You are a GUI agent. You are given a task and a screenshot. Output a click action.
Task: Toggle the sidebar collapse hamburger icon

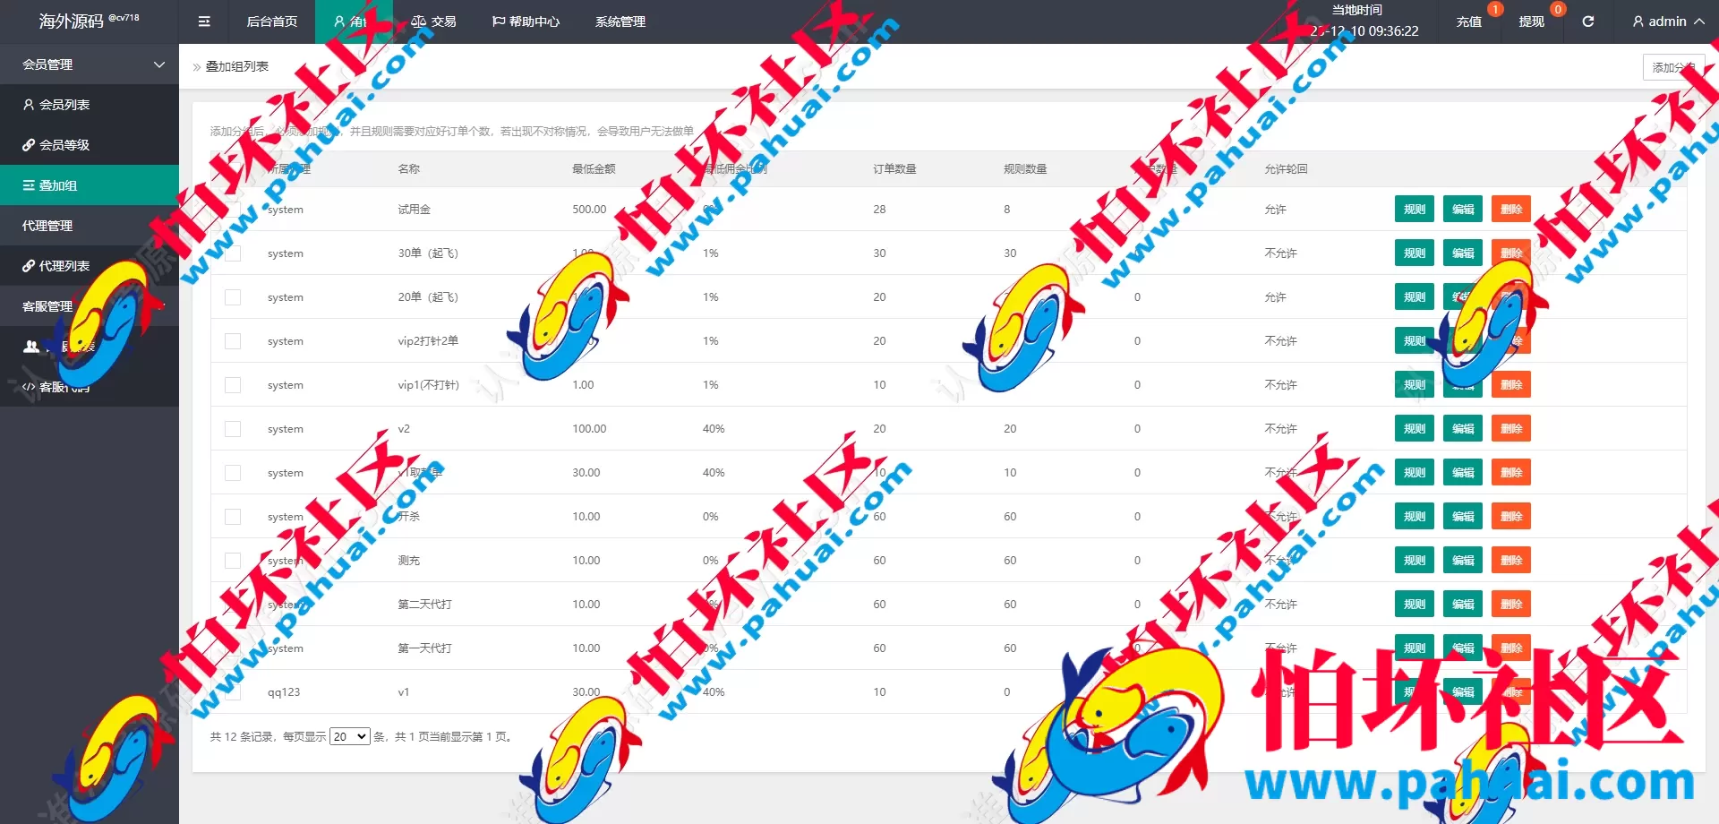(204, 21)
